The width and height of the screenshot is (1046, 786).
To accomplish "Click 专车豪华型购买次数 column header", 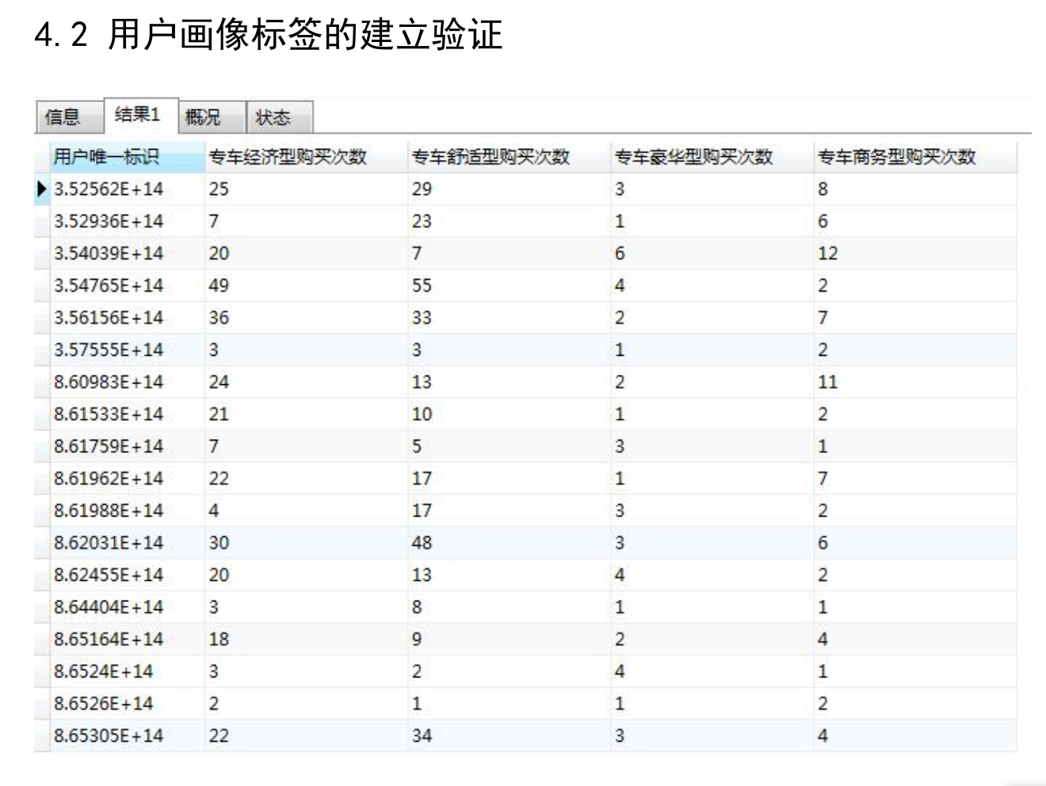I will (712, 157).
